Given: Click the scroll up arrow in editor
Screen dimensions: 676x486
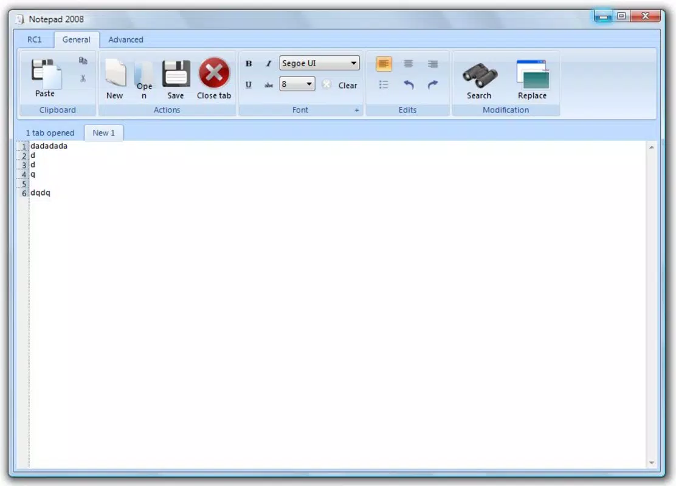Looking at the screenshot, I should point(652,148).
